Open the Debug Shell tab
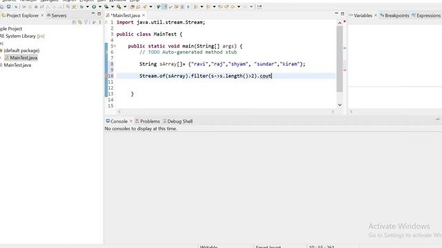The width and height of the screenshot is (442, 248). [178, 121]
